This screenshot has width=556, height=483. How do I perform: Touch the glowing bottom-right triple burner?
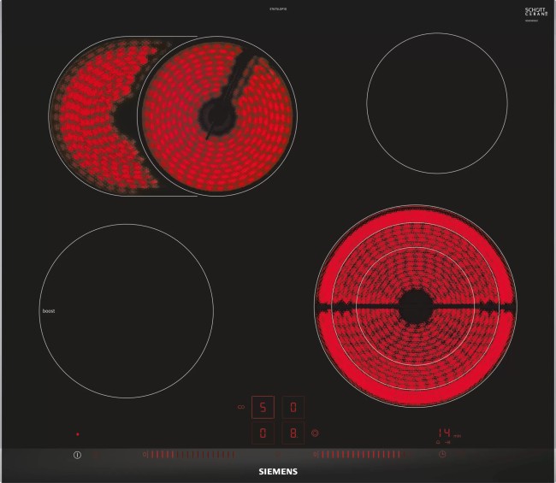(x=416, y=305)
